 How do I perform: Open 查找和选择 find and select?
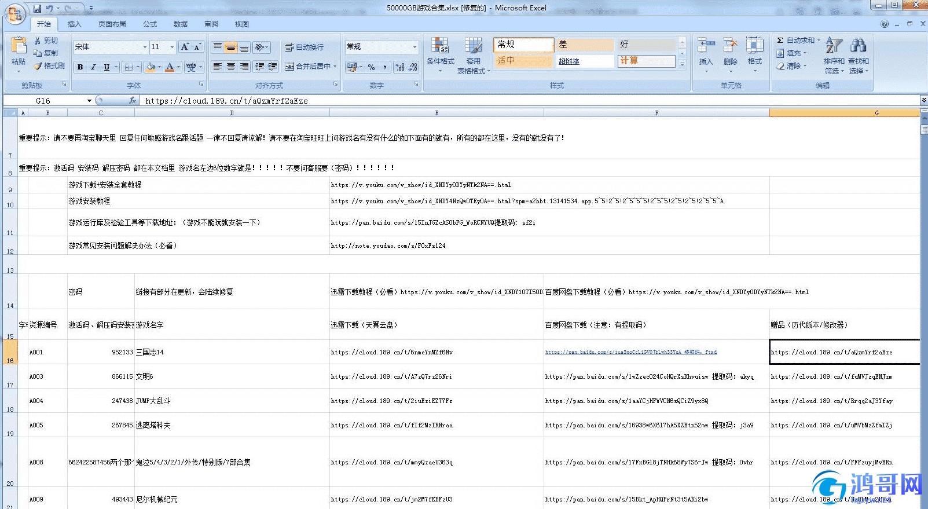858,55
